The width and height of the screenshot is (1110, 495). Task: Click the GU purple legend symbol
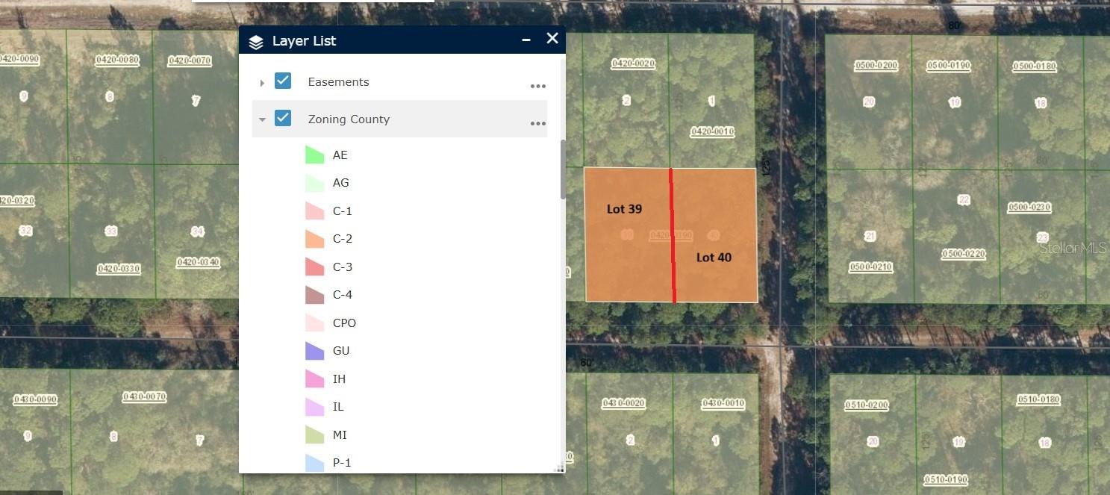pyautogui.click(x=314, y=351)
